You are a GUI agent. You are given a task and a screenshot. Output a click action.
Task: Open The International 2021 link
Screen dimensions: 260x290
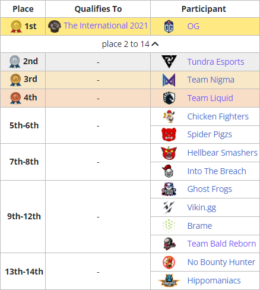tap(106, 26)
